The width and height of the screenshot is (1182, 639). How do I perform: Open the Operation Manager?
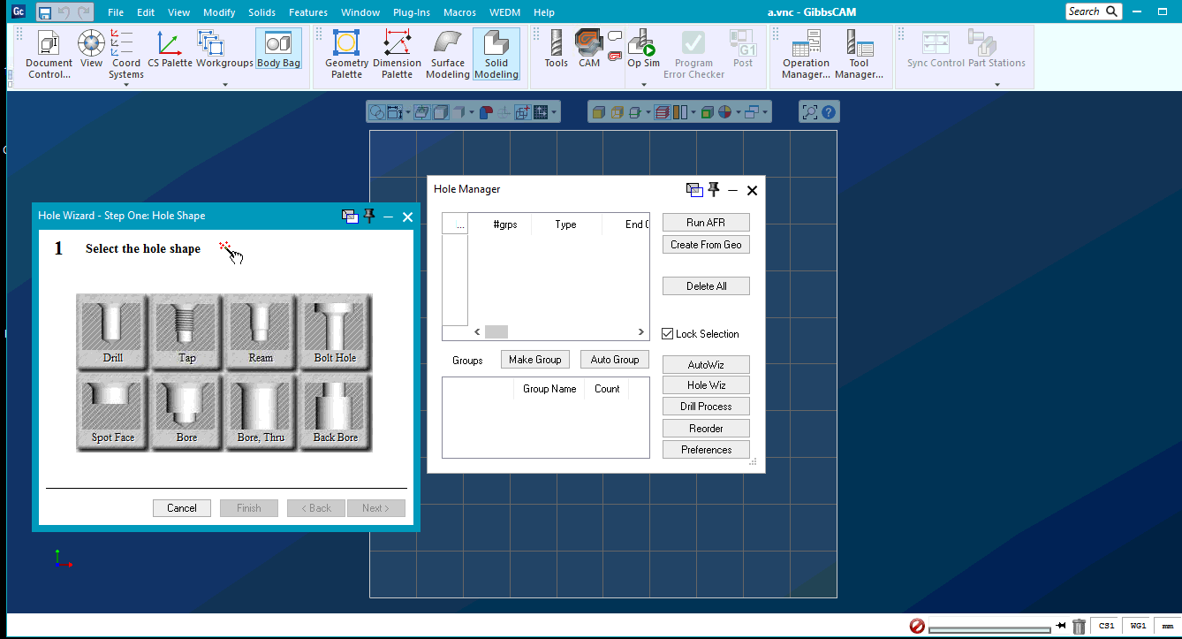pyautogui.click(x=806, y=54)
